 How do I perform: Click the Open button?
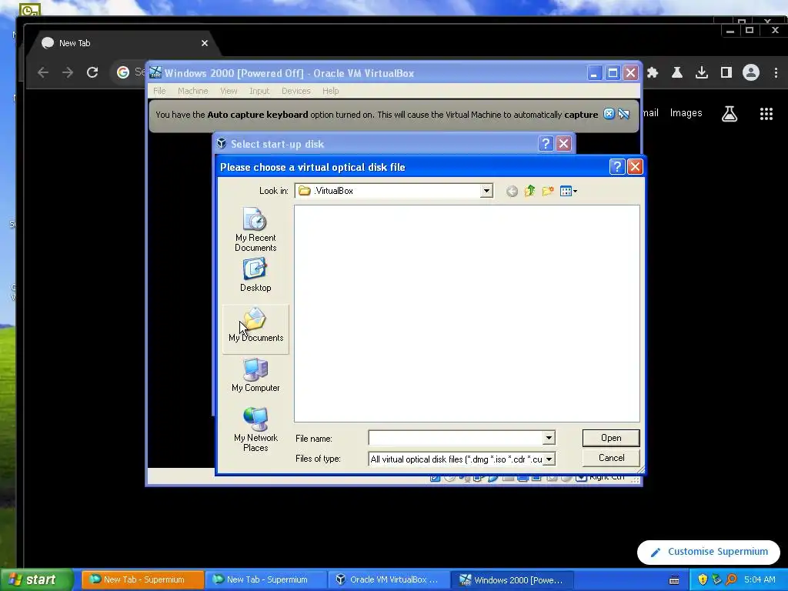(611, 438)
